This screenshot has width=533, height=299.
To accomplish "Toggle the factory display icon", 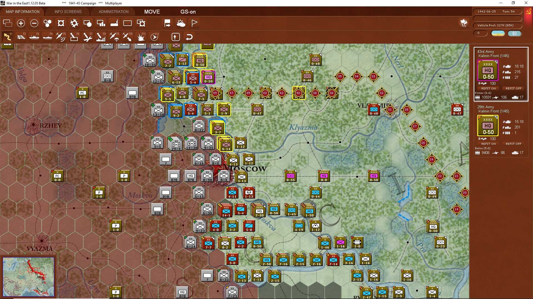I will pos(114,23).
